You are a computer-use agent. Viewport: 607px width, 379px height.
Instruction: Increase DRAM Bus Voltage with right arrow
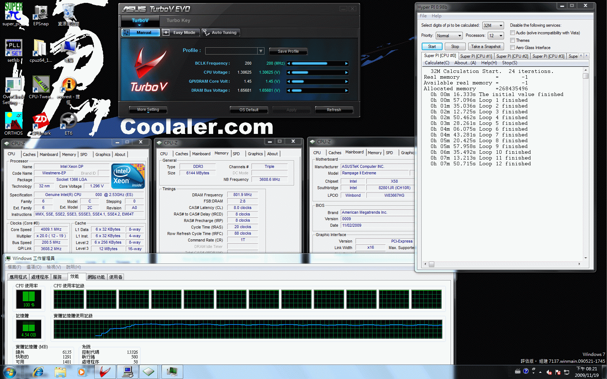coord(346,91)
